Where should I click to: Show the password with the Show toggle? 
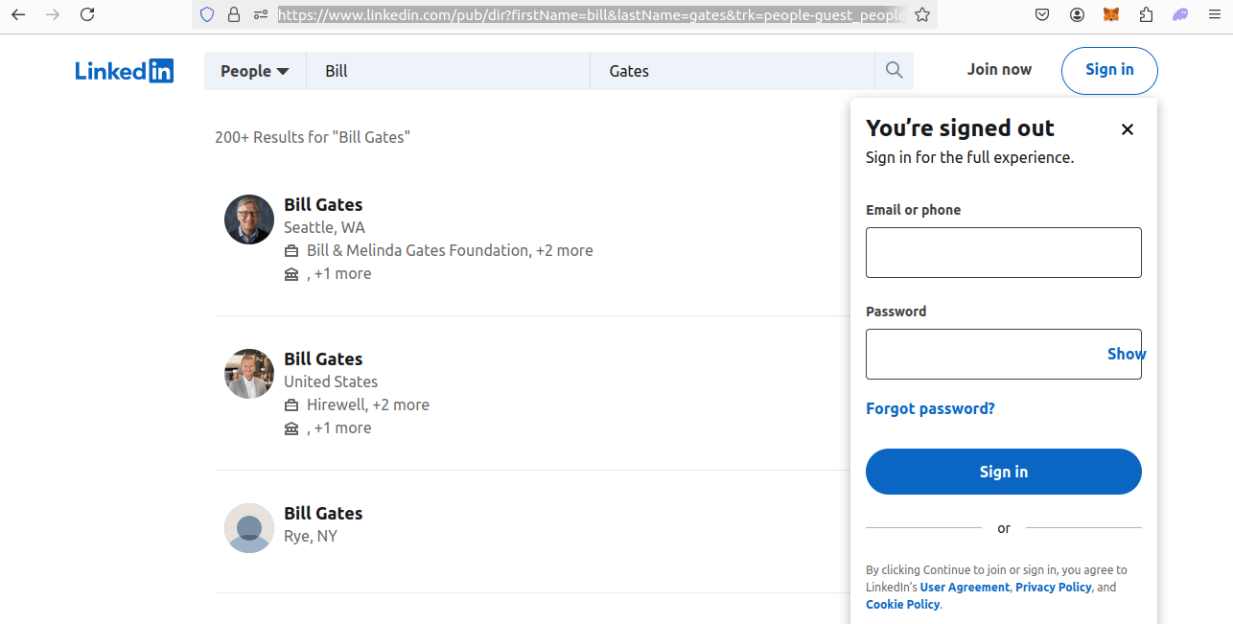coord(1126,354)
